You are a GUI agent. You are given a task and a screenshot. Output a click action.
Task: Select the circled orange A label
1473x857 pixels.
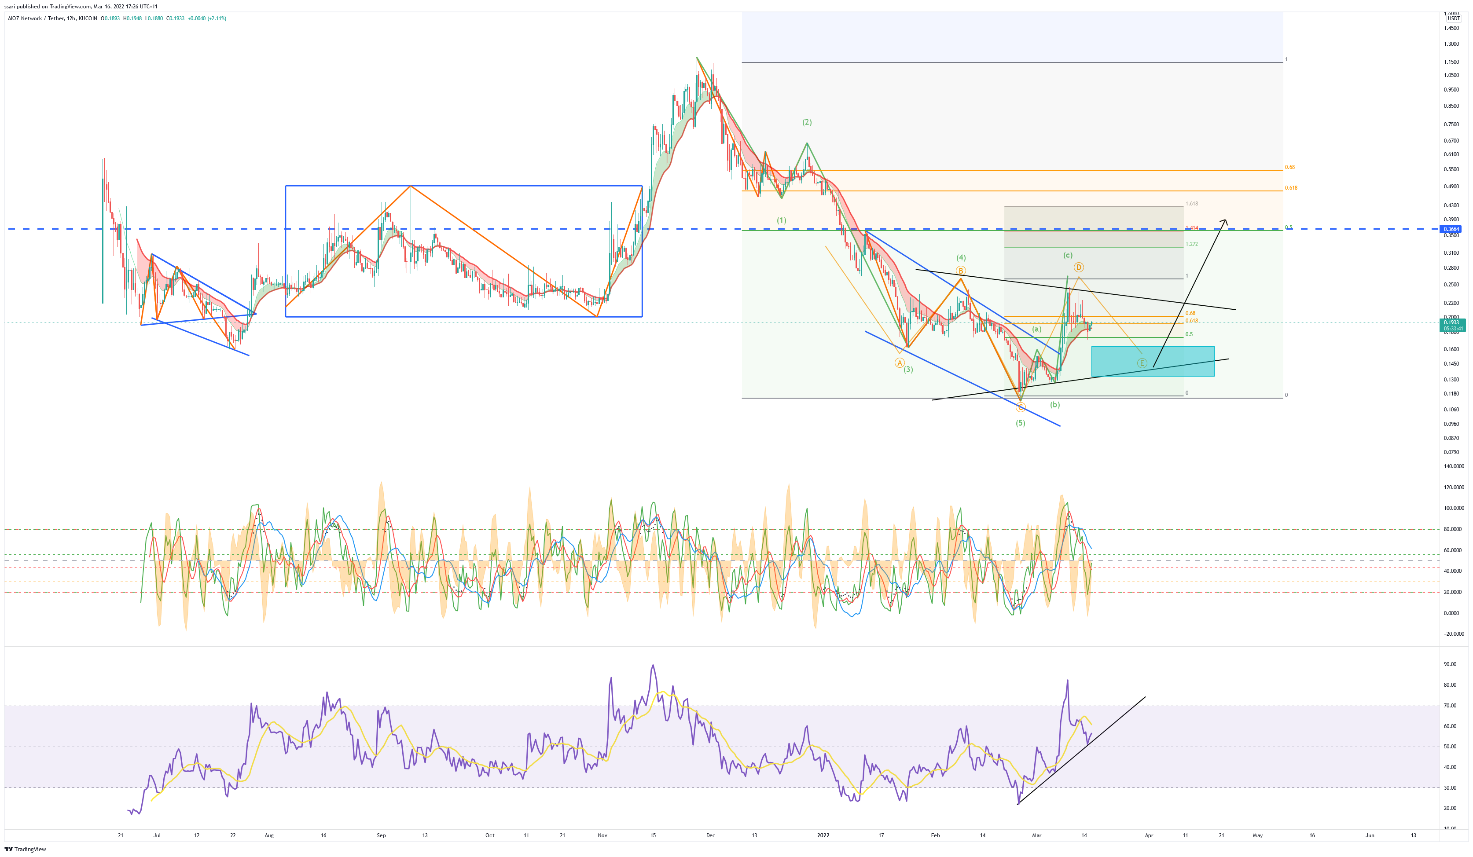pos(900,363)
